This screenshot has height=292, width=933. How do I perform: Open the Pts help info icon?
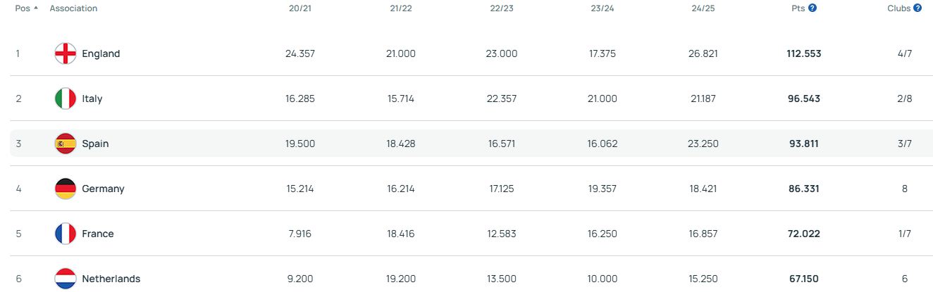(812, 8)
